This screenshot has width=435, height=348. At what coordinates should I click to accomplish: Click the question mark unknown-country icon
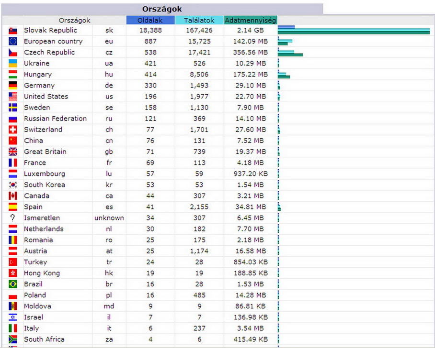[13, 218]
